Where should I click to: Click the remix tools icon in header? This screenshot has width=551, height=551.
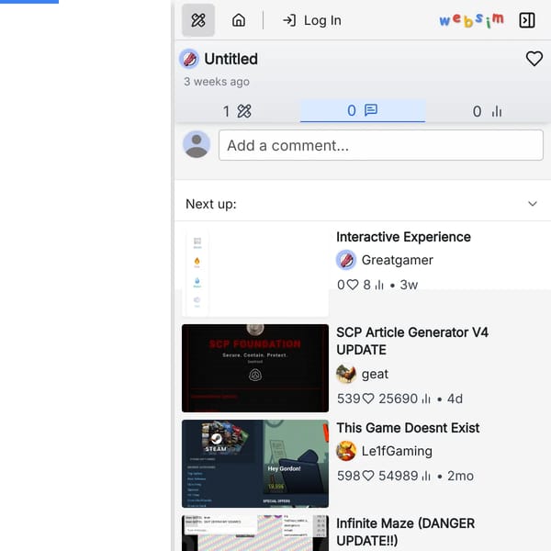coord(198,20)
